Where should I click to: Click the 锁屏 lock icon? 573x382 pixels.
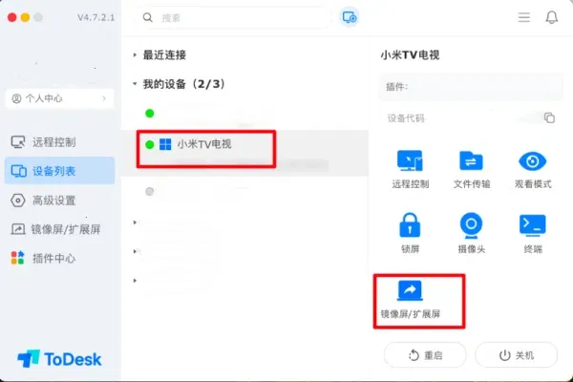click(410, 225)
